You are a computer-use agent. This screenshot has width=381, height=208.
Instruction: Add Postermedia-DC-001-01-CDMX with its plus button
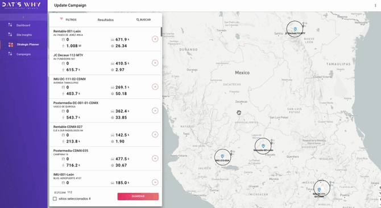[155, 111]
